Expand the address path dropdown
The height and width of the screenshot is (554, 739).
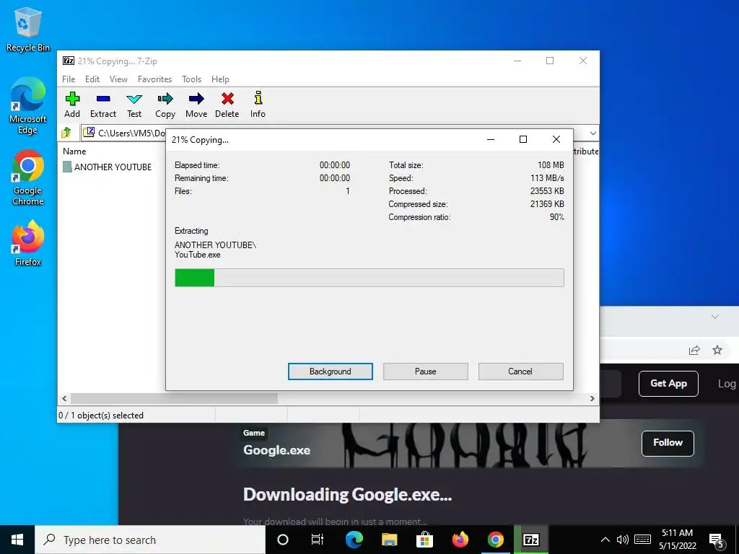click(593, 133)
